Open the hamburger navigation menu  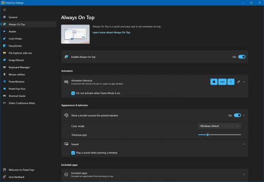[x=5, y=10]
